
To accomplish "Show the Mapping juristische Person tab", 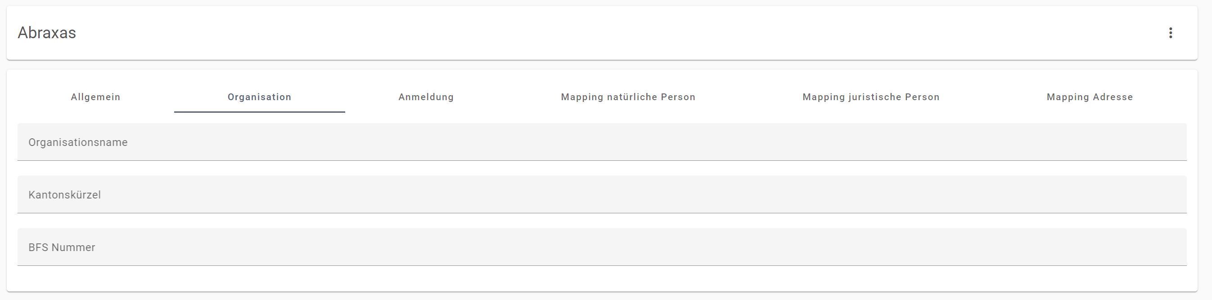I will click(x=871, y=97).
